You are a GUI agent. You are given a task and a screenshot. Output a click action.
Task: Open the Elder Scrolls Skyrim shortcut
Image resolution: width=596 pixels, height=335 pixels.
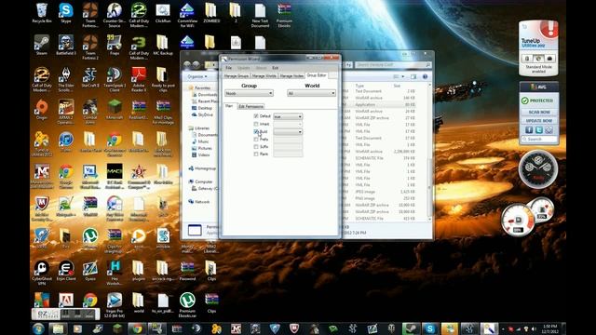(x=66, y=80)
